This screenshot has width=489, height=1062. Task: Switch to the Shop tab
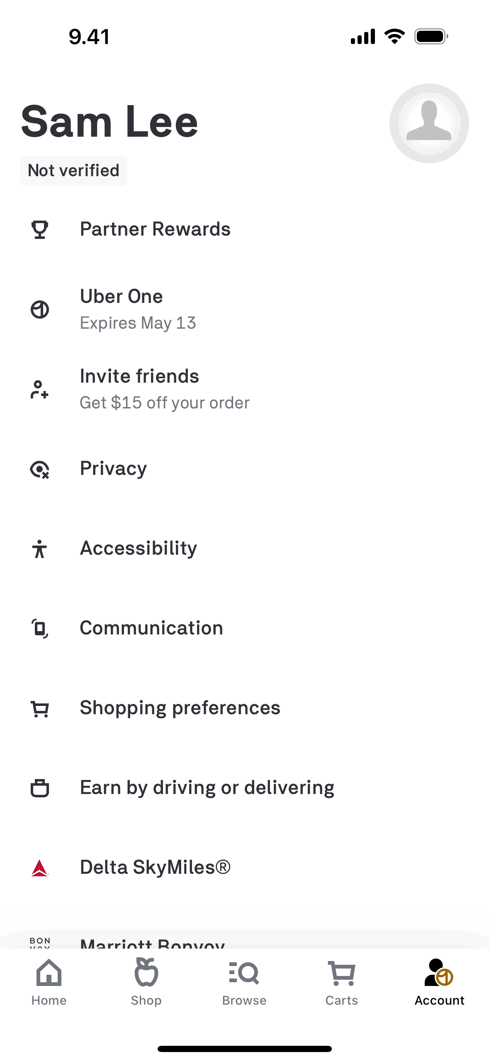146,982
